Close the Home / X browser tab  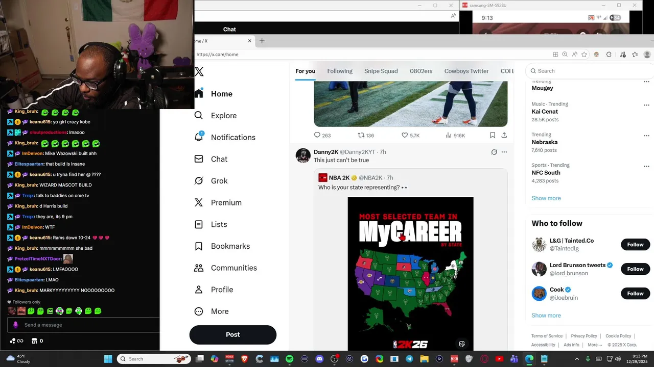pyautogui.click(x=250, y=41)
